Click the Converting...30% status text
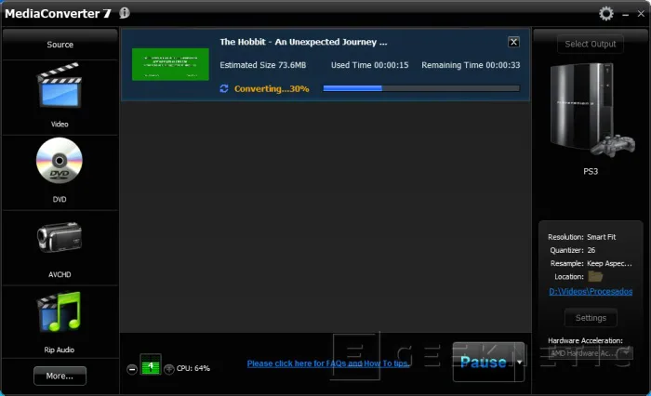 [x=272, y=89]
